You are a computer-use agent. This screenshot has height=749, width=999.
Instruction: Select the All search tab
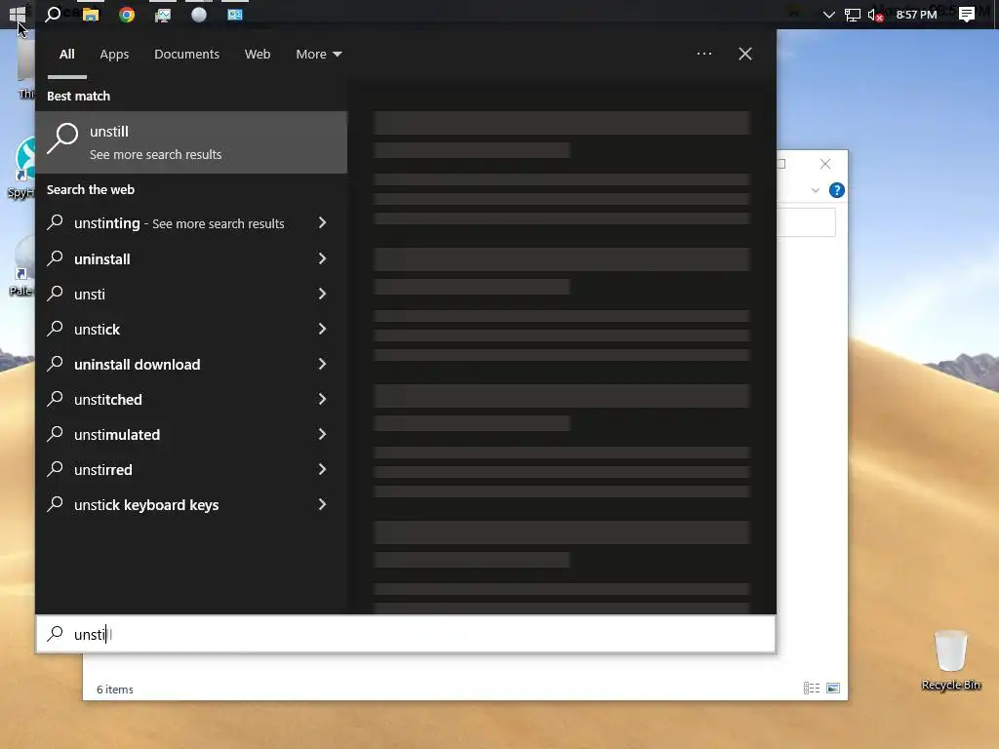click(x=67, y=55)
